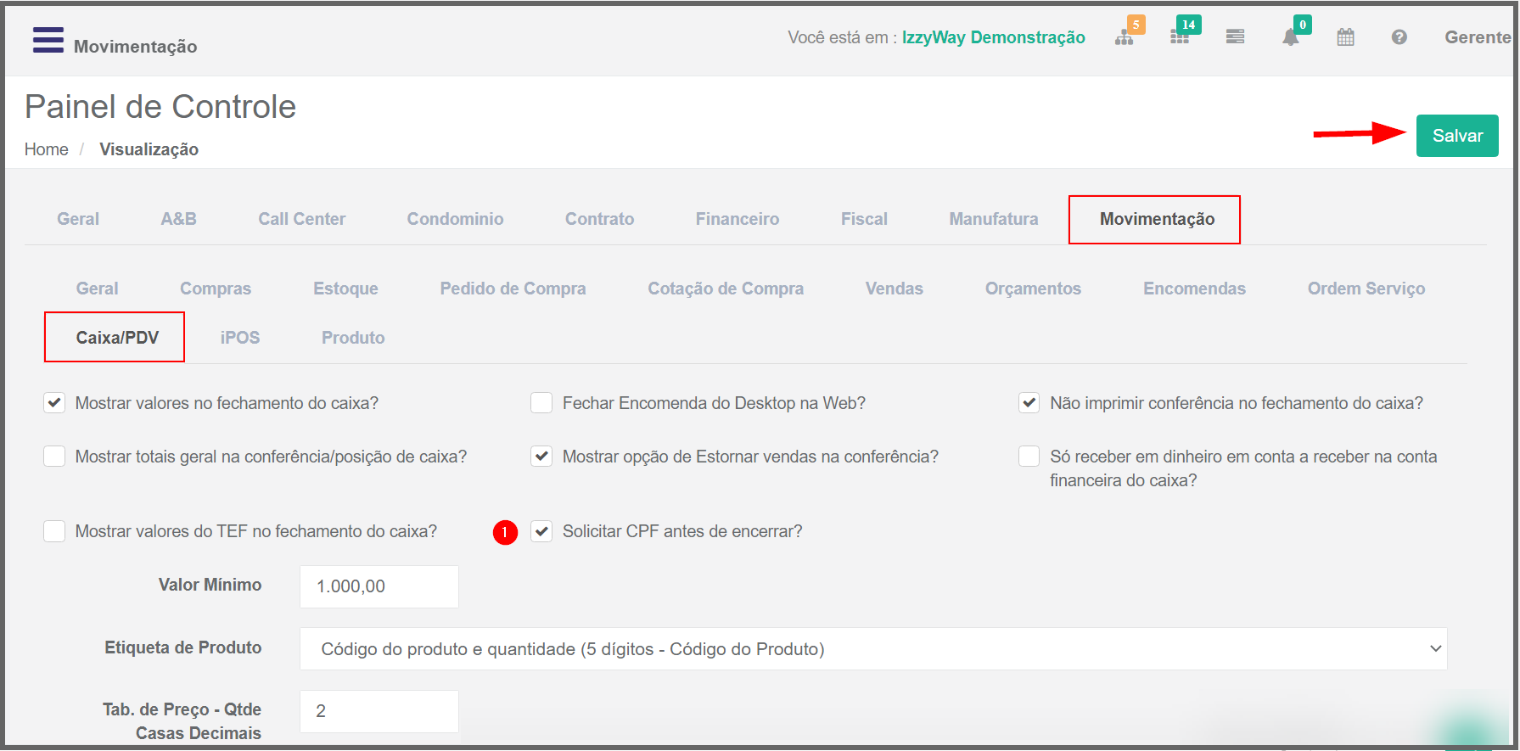Open the Ordem Serviço sub-tab
1520x751 pixels.
click(x=1366, y=289)
